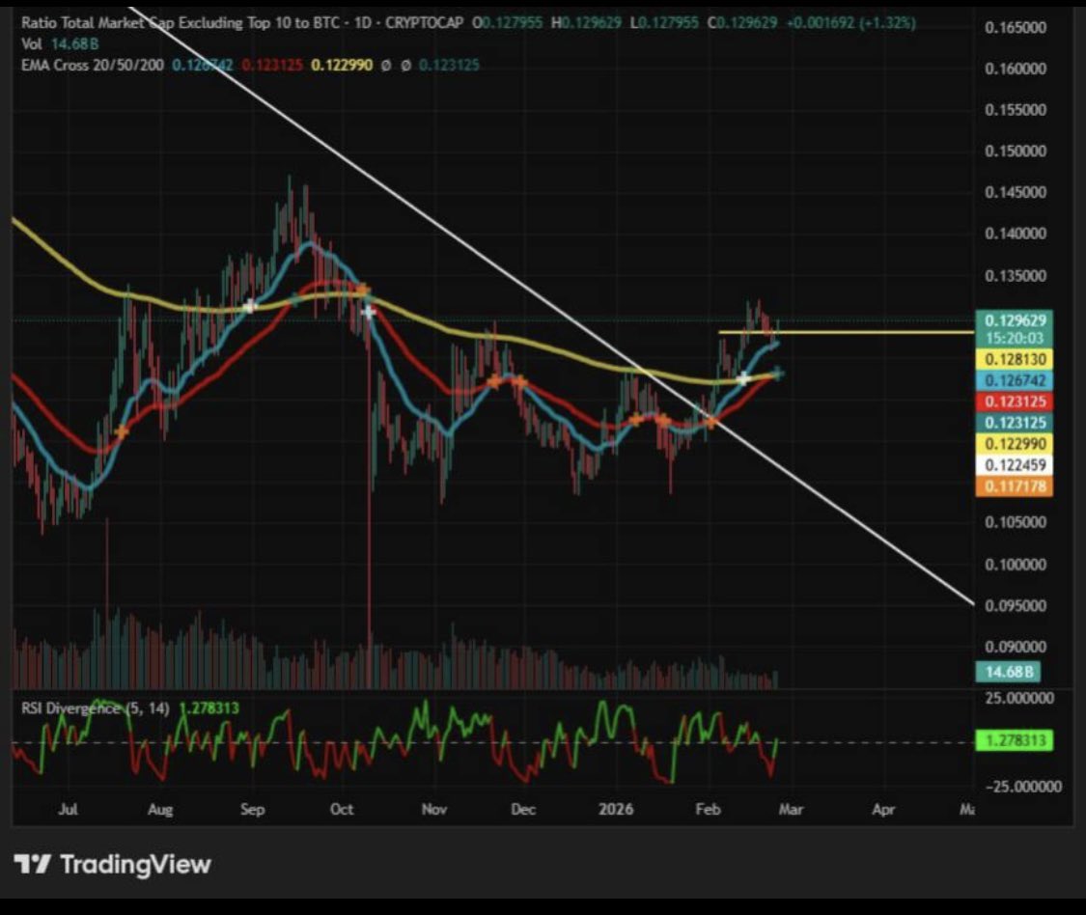Click the red price label 0.123125 on axis
1086x915 pixels.
(1015, 402)
